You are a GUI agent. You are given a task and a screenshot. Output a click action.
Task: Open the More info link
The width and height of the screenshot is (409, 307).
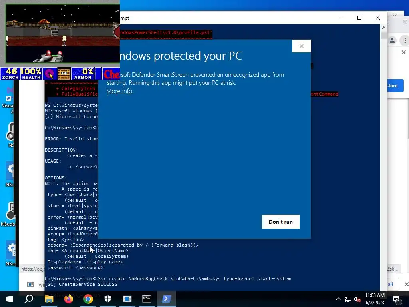point(119,91)
